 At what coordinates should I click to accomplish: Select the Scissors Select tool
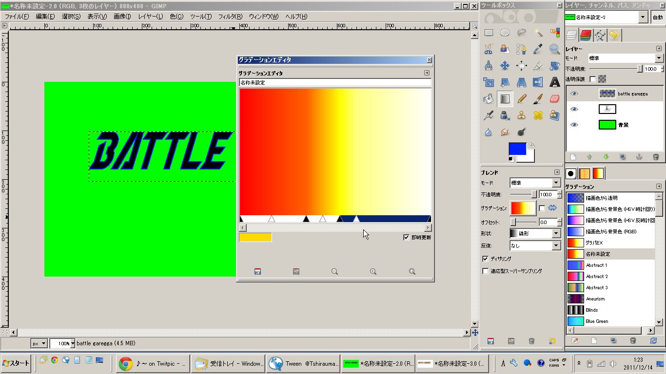(x=489, y=49)
